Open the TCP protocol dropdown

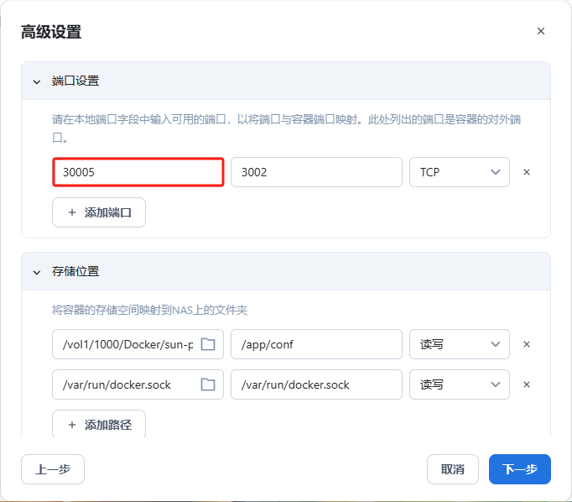coord(460,172)
